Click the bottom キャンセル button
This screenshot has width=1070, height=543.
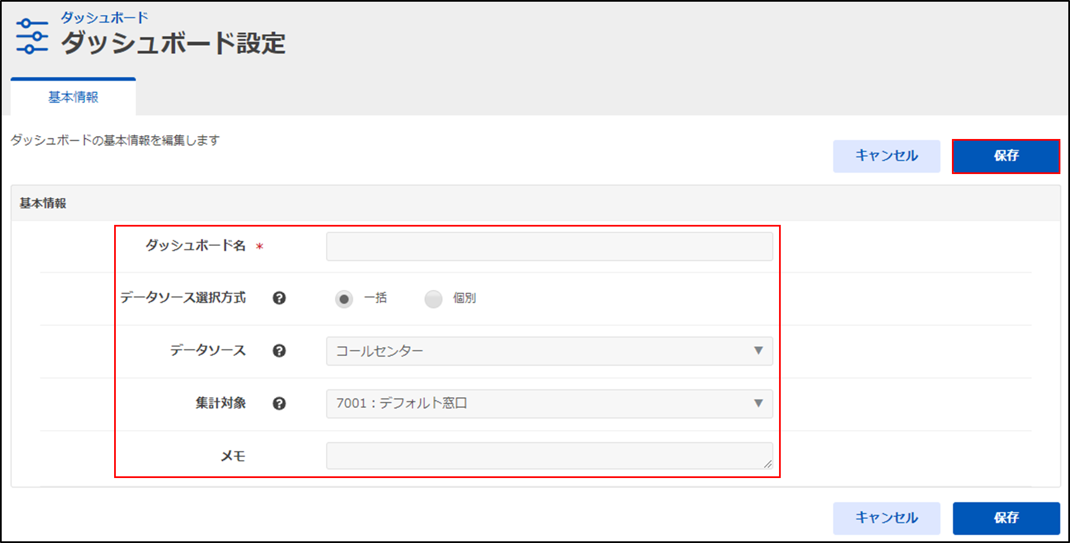click(x=886, y=518)
